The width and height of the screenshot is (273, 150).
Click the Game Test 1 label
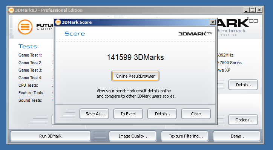[x=30, y=55]
